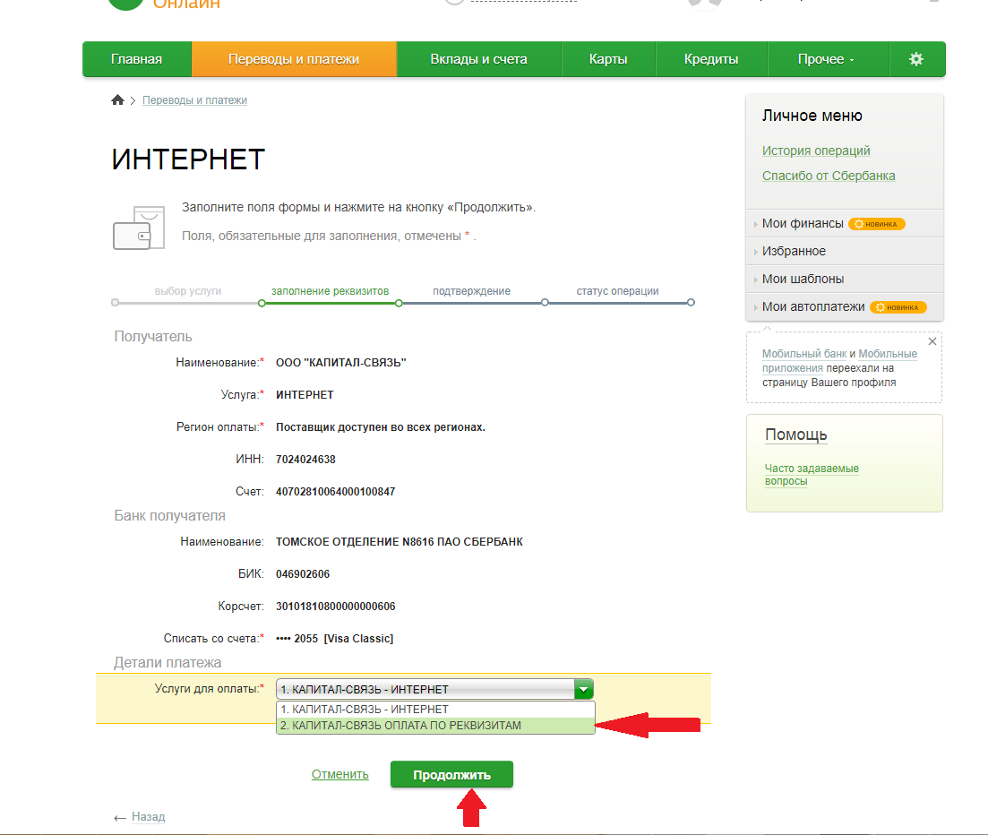The height and width of the screenshot is (835, 988).
Task: Open dropdown arrow for Услуги для оплаты
Action: 583,690
